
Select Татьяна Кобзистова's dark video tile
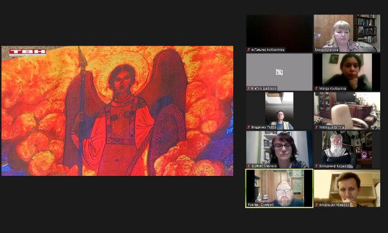pyautogui.click(x=279, y=33)
